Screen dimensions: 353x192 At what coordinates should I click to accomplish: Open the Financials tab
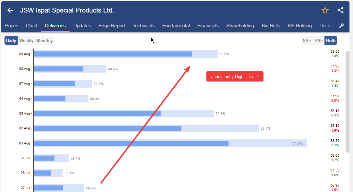(208, 26)
